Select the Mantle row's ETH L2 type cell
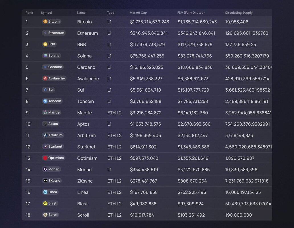Image resolution: width=294 pixels, height=228 pixels. (x=115, y=113)
